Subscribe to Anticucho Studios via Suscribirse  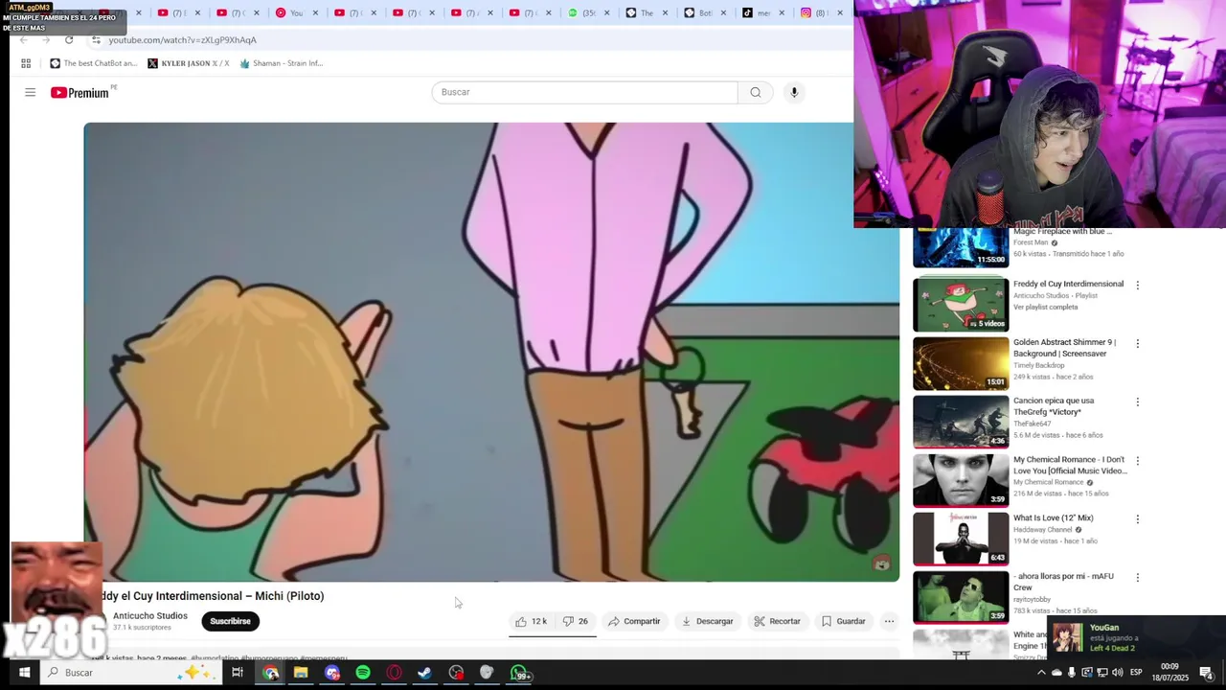(x=230, y=621)
